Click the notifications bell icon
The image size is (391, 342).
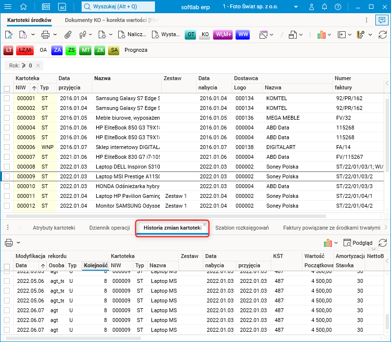324,7
